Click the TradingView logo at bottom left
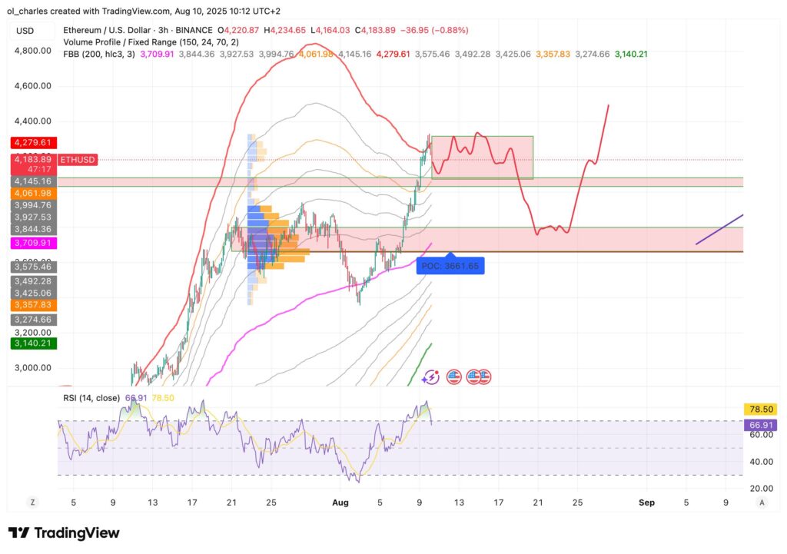Image resolution: width=787 pixels, height=554 pixels. click(65, 532)
